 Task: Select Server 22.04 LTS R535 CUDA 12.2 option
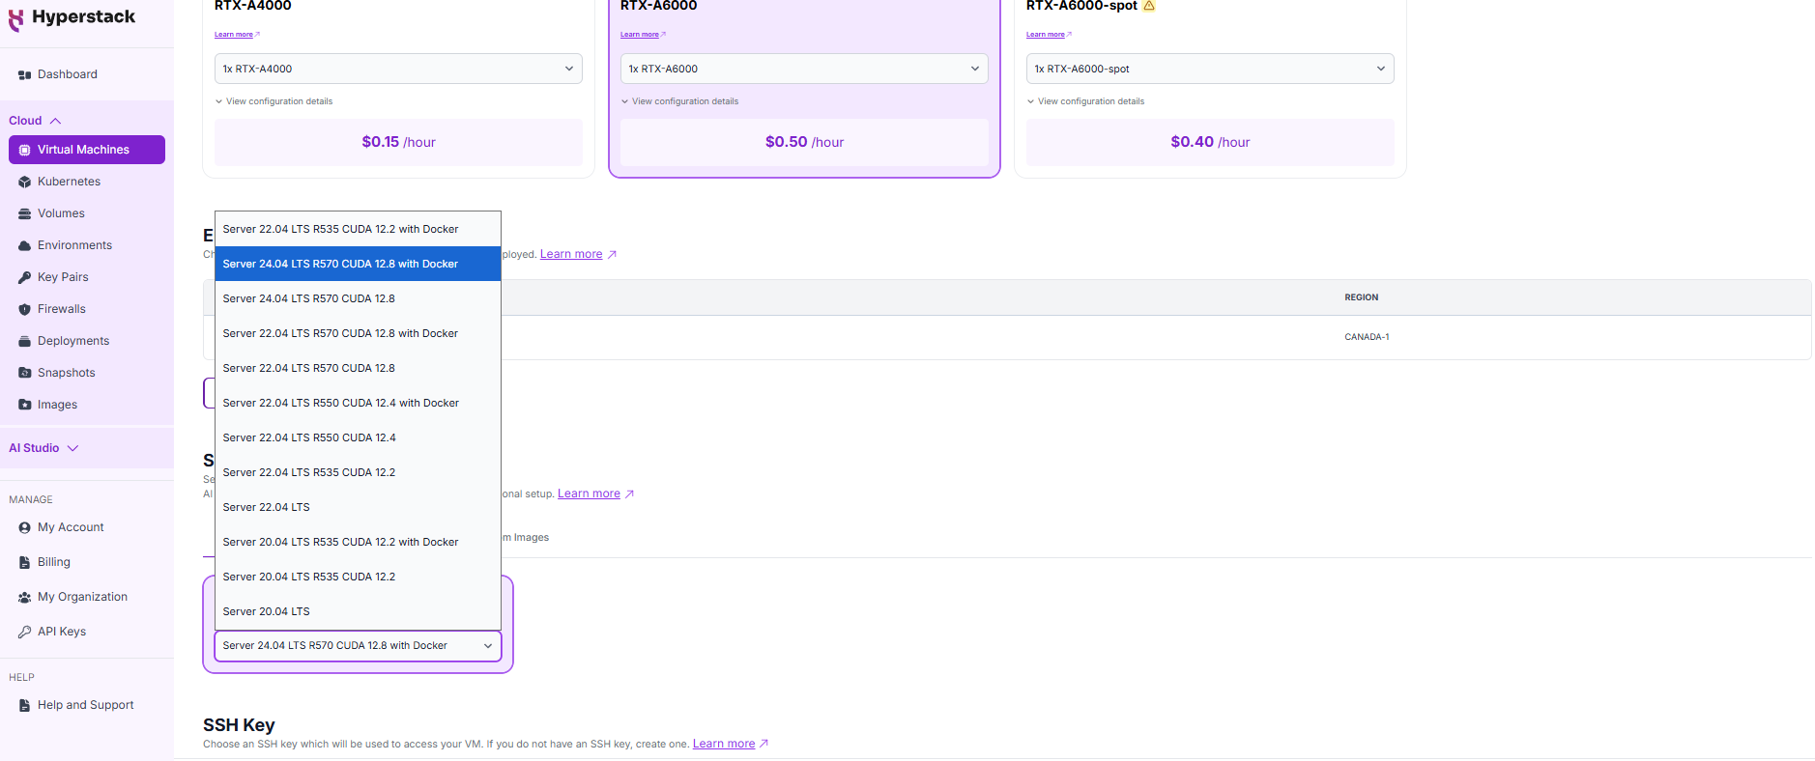click(x=358, y=472)
